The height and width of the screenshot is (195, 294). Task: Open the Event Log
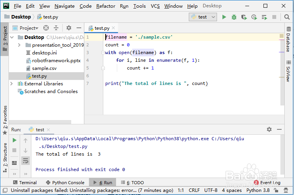pyautogui.click(x=267, y=183)
